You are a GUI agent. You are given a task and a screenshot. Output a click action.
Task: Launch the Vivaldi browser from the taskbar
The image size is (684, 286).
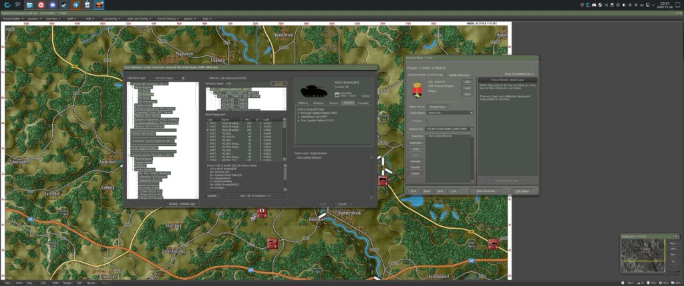point(41,5)
